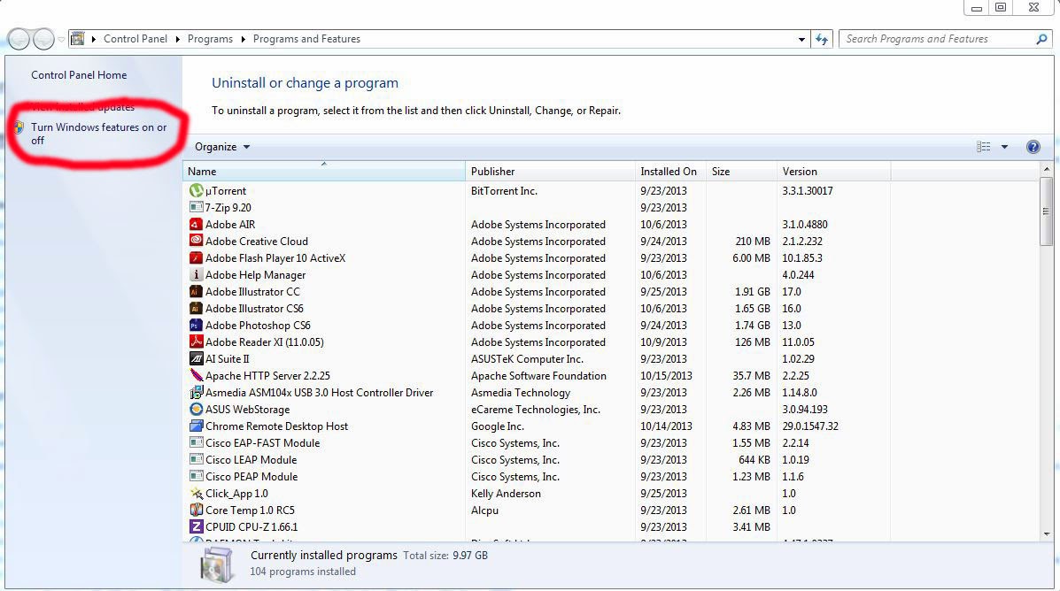
Task: Click the installed programs summary icon
Action: (216, 564)
